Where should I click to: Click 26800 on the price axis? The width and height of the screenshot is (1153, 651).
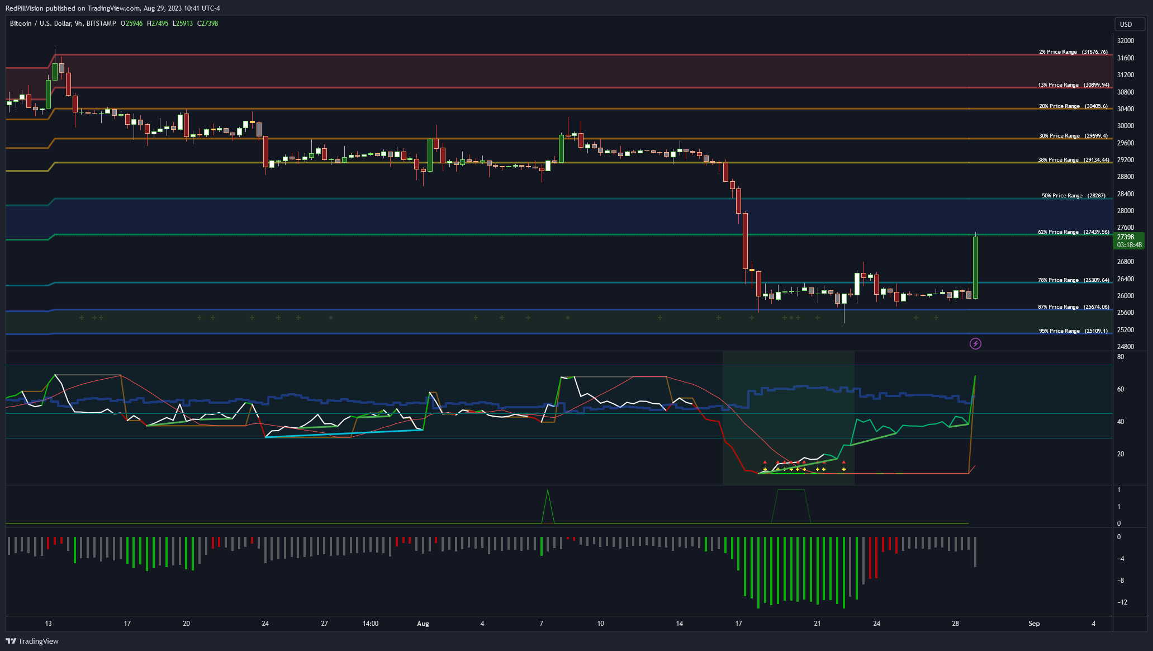[x=1126, y=262]
